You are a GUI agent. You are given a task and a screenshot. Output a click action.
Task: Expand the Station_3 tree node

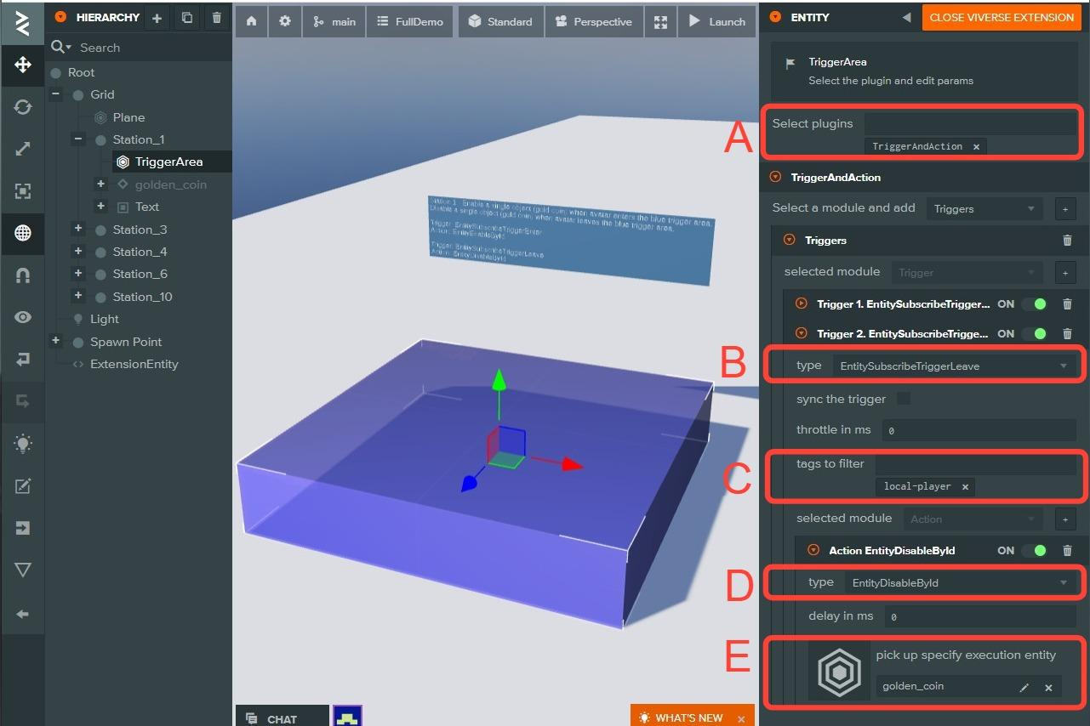click(78, 229)
